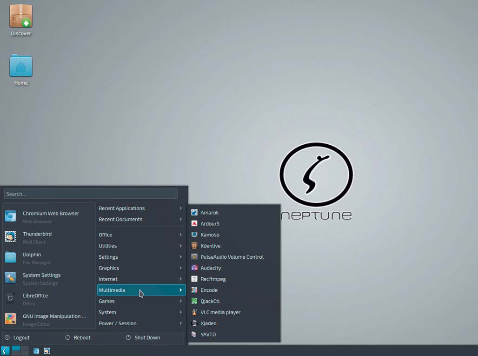Open QjackCtl from Multimedia list
The height and width of the screenshot is (356, 478).
pyautogui.click(x=234, y=301)
